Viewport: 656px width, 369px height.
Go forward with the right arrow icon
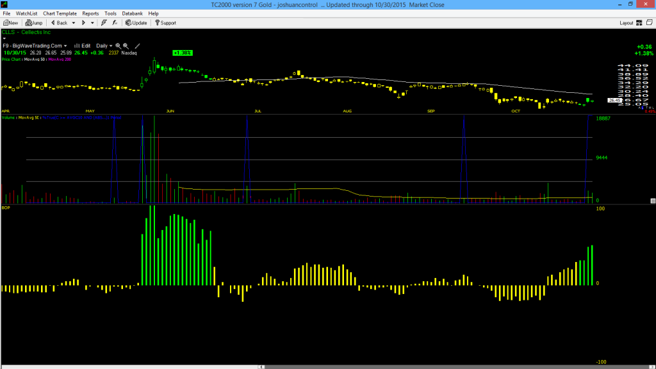point(83,23)
